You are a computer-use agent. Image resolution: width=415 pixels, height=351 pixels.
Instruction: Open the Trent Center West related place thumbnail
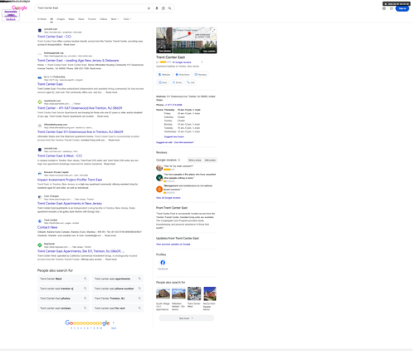(x=194, y=294)
